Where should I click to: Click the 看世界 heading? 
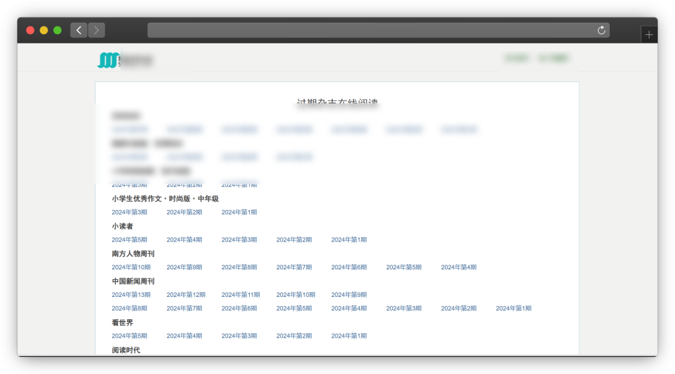pos(122,323)
